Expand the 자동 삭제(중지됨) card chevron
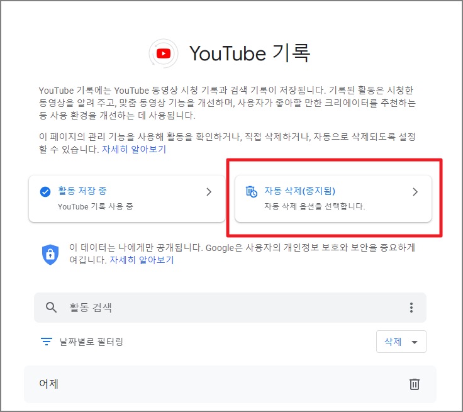Image resolution: width=463 pixels, height=412 pixels. coord(415,192)
